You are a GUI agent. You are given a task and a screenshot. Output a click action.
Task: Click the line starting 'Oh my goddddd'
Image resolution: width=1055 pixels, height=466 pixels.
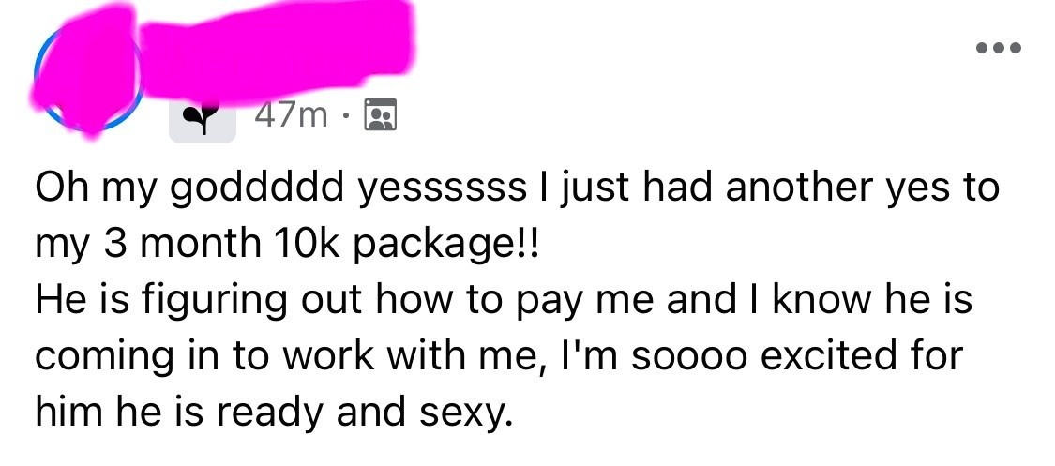[517, 189]
